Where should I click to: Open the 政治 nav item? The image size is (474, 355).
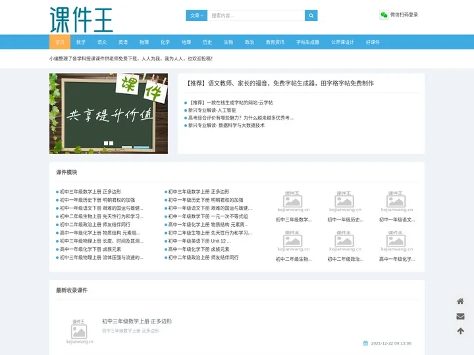point(250,42)
